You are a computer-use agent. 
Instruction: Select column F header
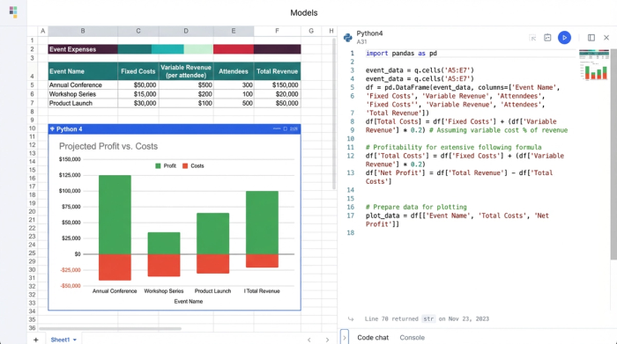pyautogui.click(x=277, y=31)
